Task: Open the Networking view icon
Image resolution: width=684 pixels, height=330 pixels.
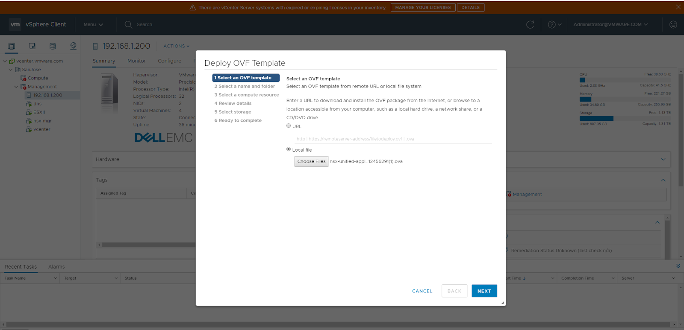Action: [x=73, y=46]
